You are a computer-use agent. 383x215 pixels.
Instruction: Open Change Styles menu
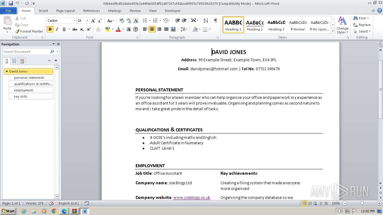pos(343,25)
